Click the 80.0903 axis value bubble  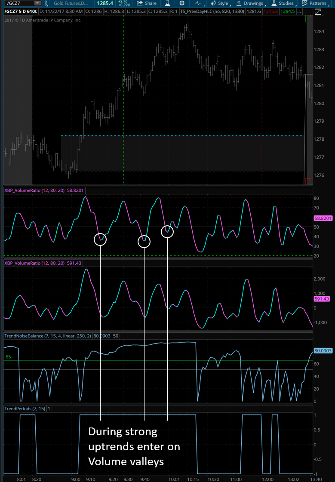323,351
